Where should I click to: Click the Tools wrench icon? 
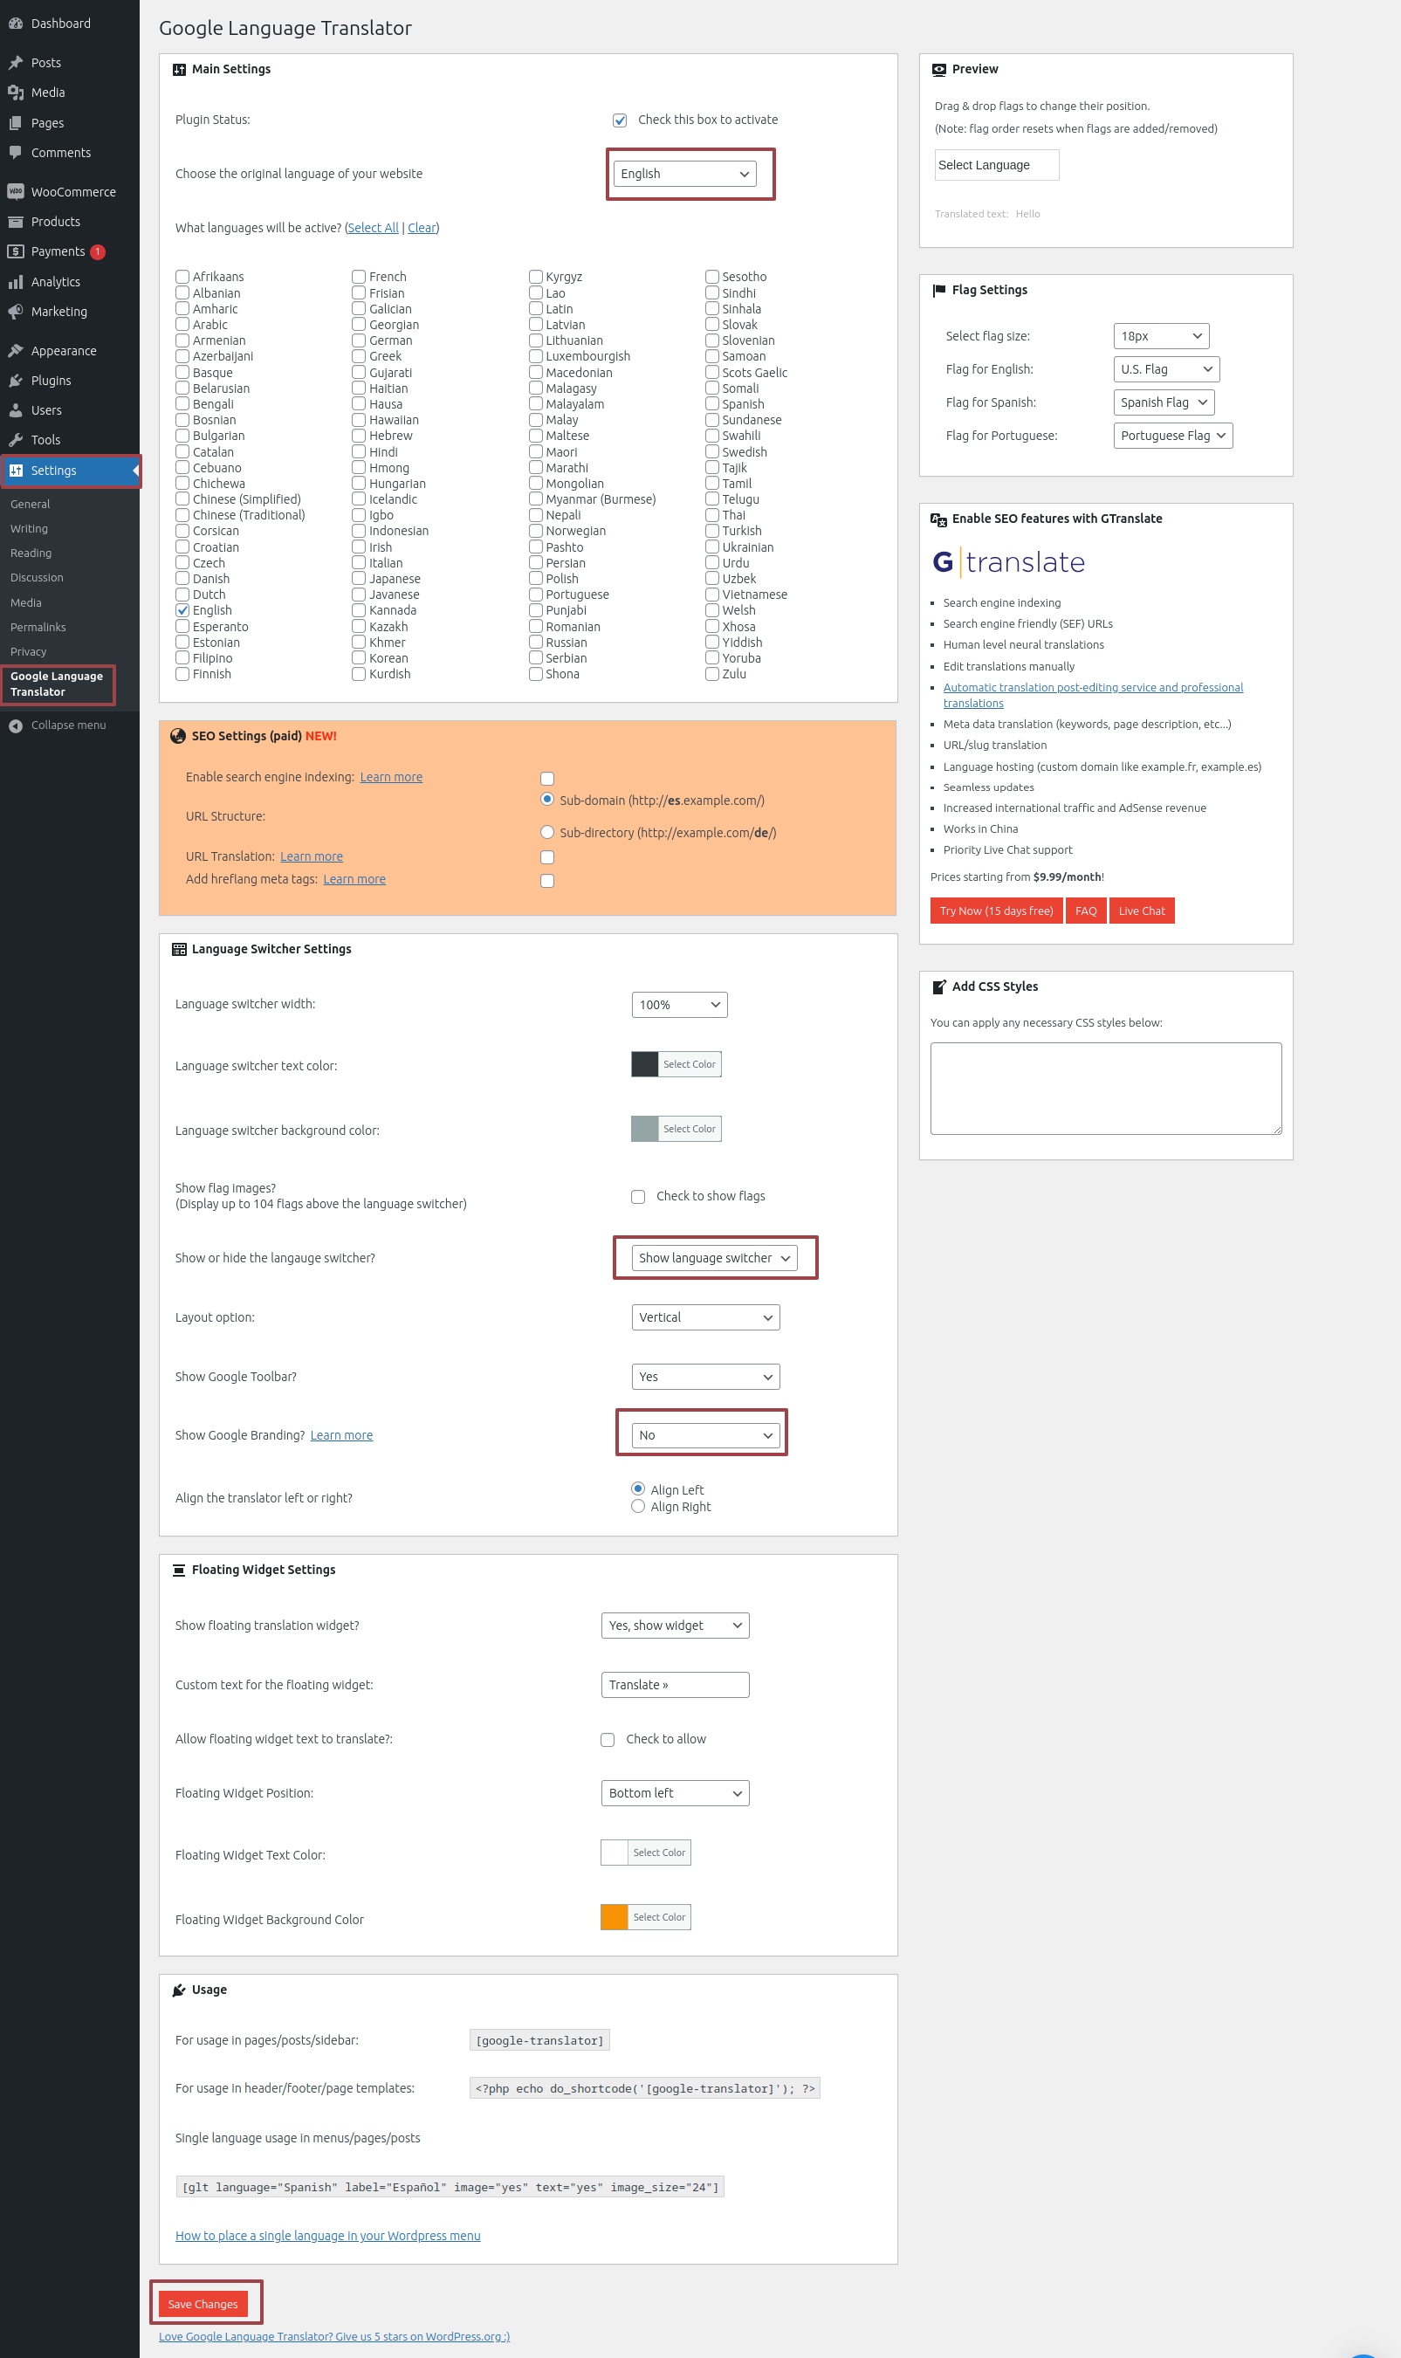(x=15, y=440)
